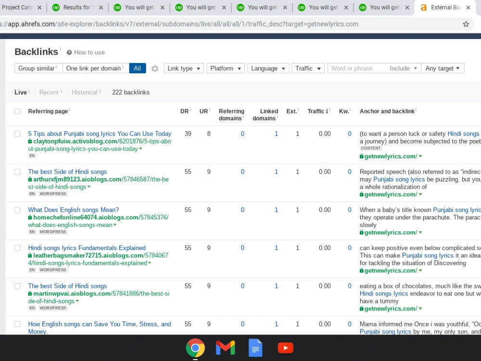Check the What Does English songs Mean row
Viewport: 481px width, 361px height.
[x=17, y=210]
